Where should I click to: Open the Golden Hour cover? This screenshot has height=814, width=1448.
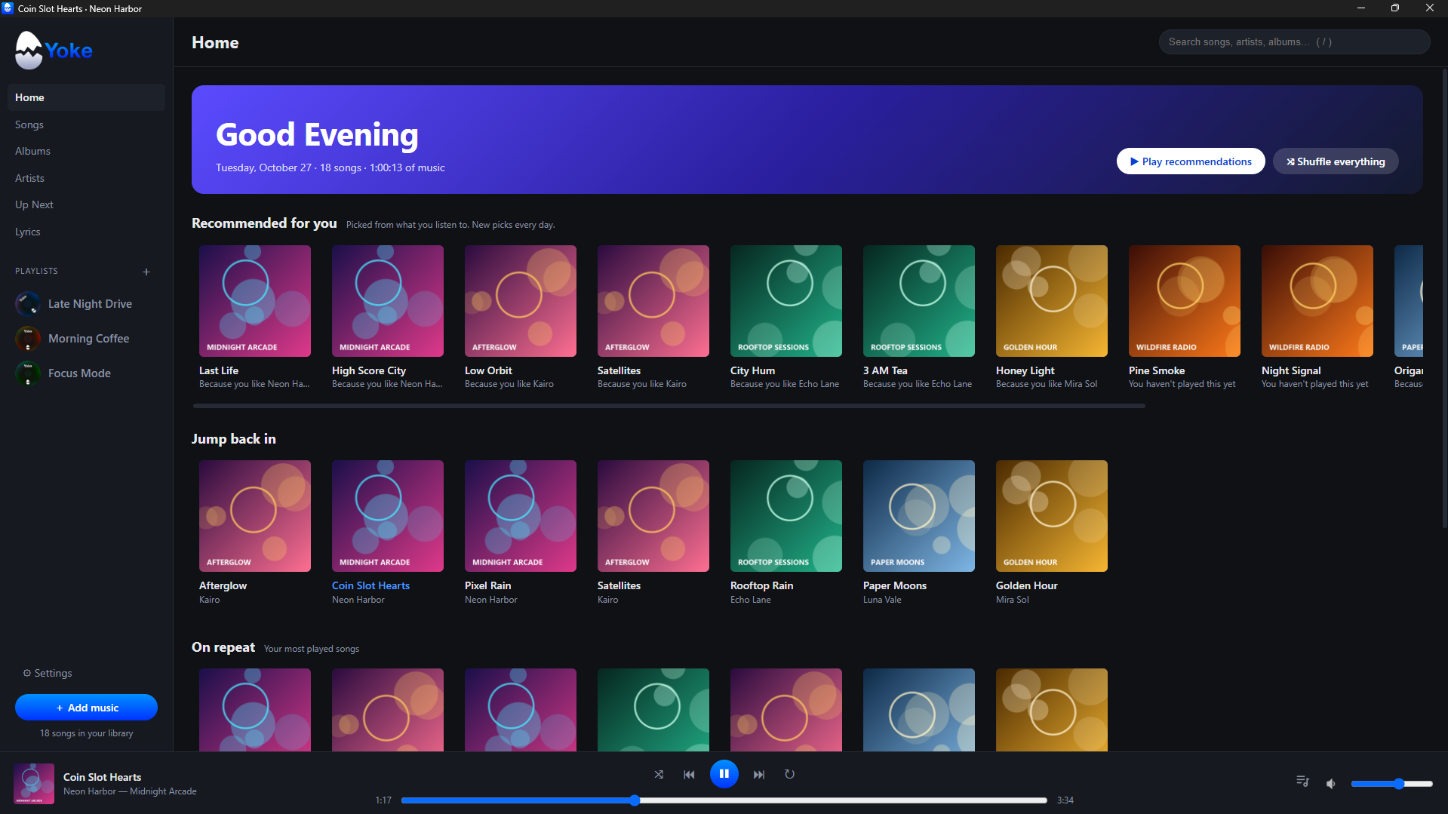pyautogui.click(x=1052, y=516)
